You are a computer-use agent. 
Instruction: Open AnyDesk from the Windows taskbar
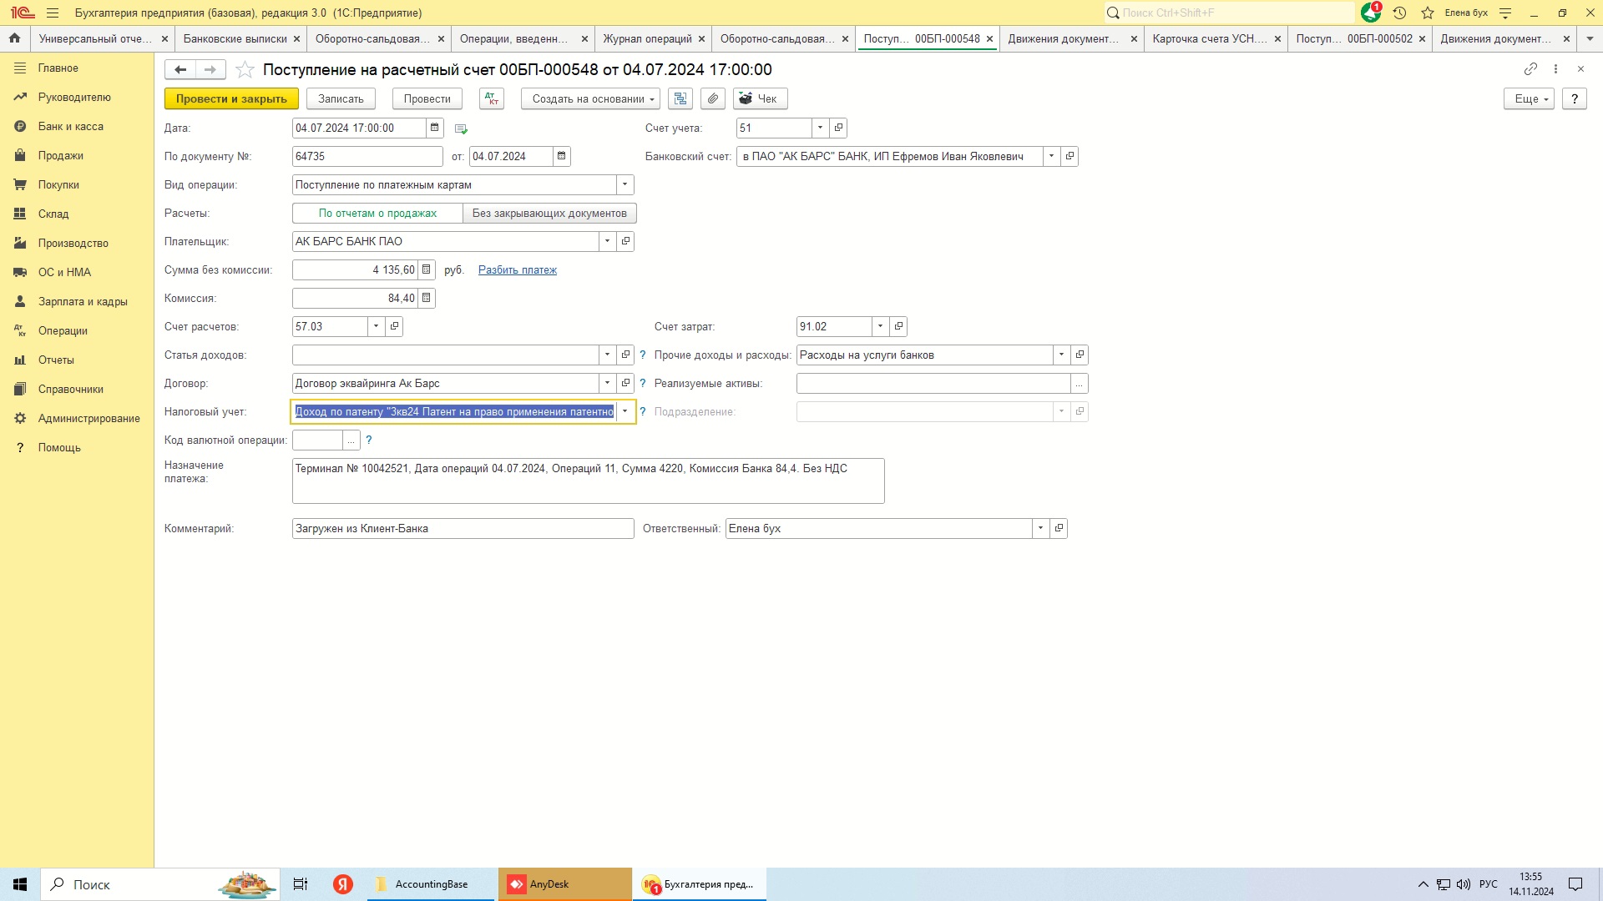tap(565, 884)
